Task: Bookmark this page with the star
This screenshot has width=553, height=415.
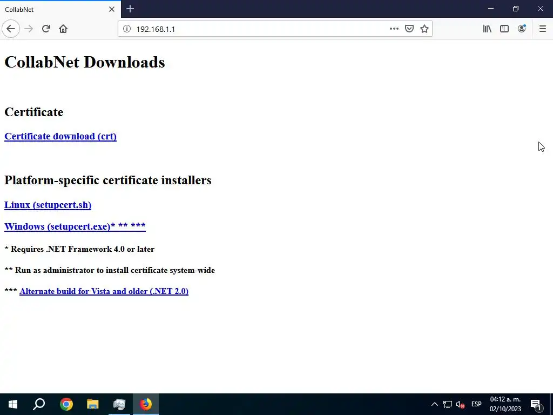Action: tap(424, 29)
